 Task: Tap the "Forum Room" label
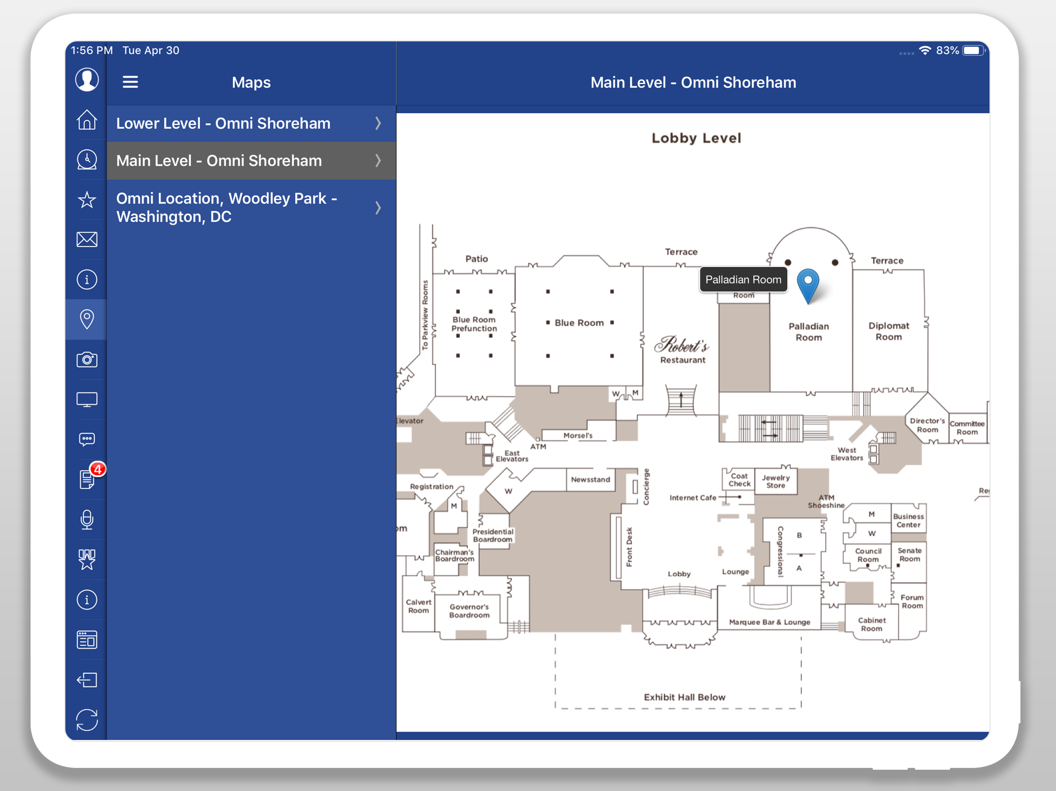[x=912, y=601]
